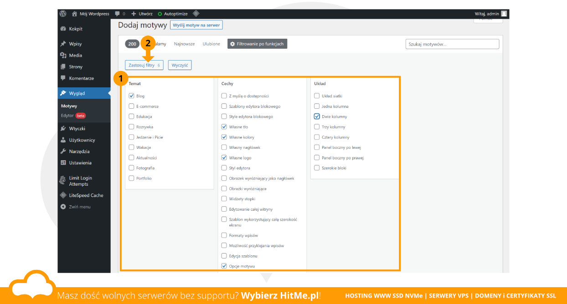Uncheck the Blog checkbox
The height and width of the screenshot is (304, 567).
[132, 96]
